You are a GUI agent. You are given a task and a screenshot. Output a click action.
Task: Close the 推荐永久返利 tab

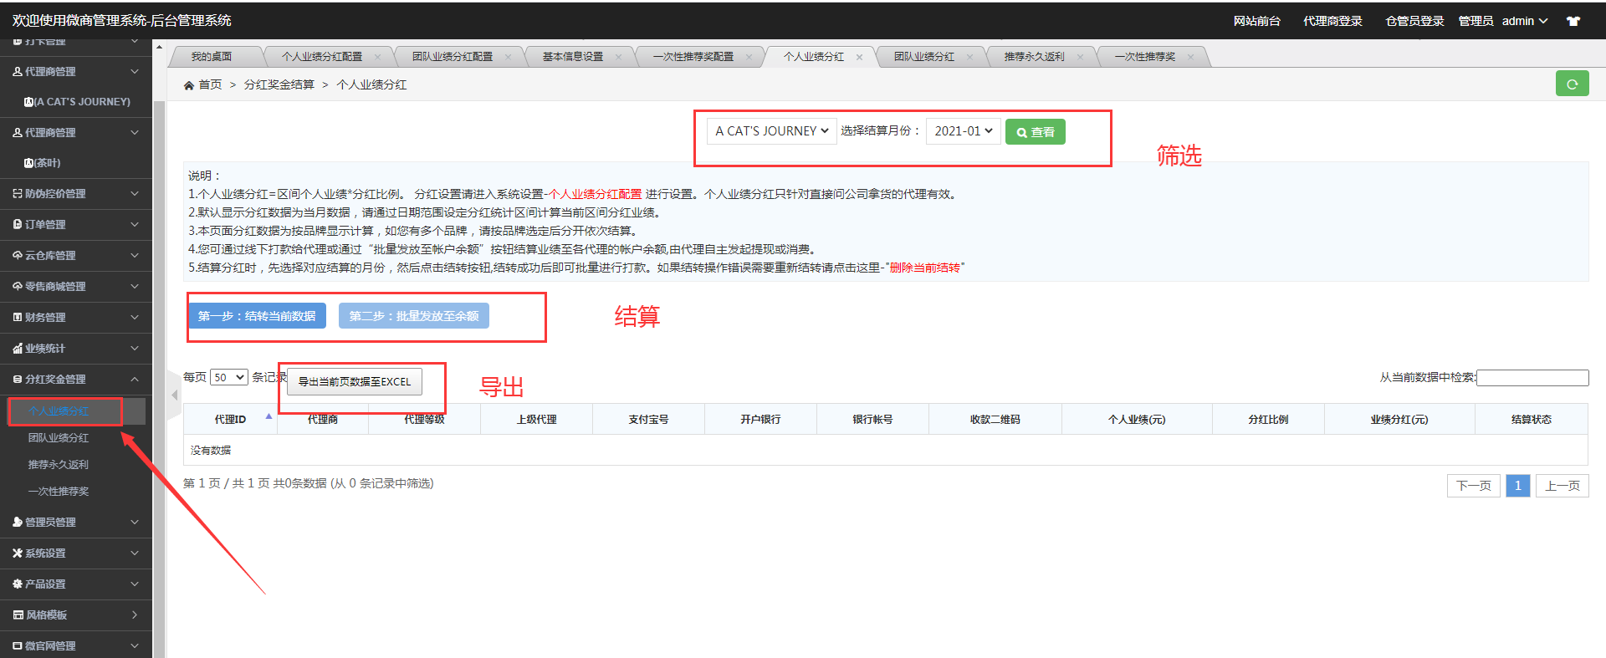point(1080,57)
